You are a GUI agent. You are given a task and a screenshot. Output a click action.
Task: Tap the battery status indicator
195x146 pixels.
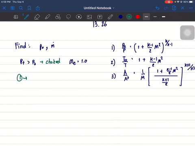191,2
